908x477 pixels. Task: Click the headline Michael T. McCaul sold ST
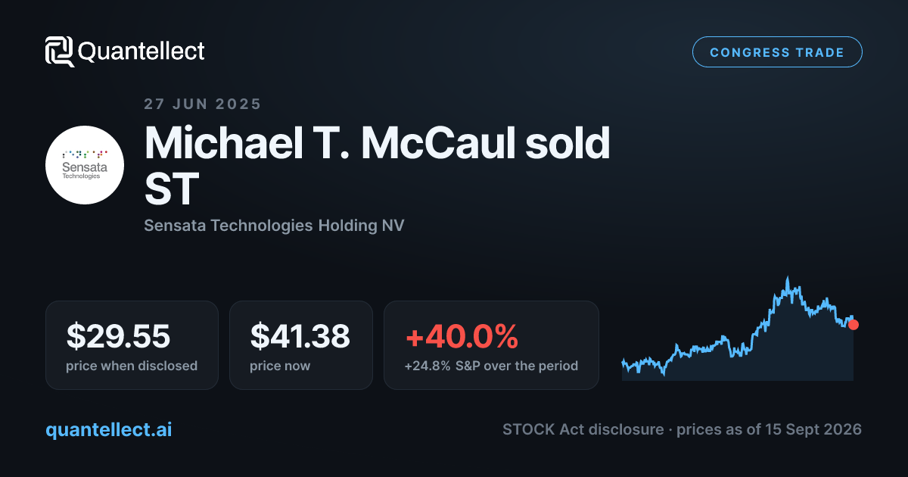coord(377,166)
